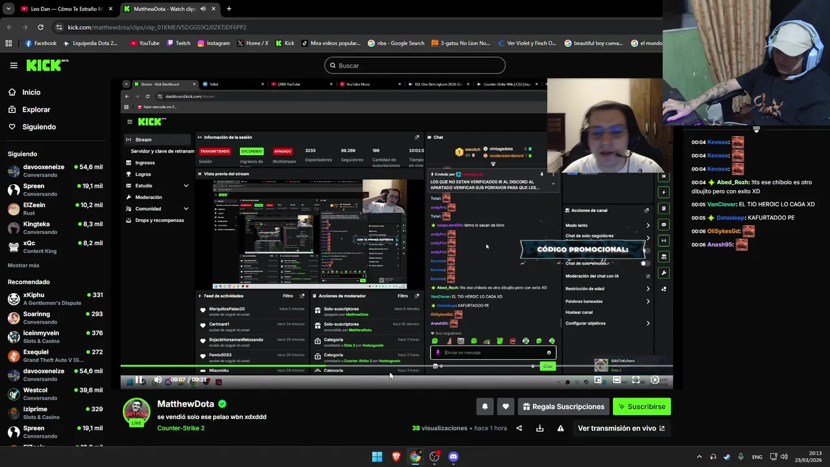Open Abed_Rozh username in chat replay

coord(733,183)
